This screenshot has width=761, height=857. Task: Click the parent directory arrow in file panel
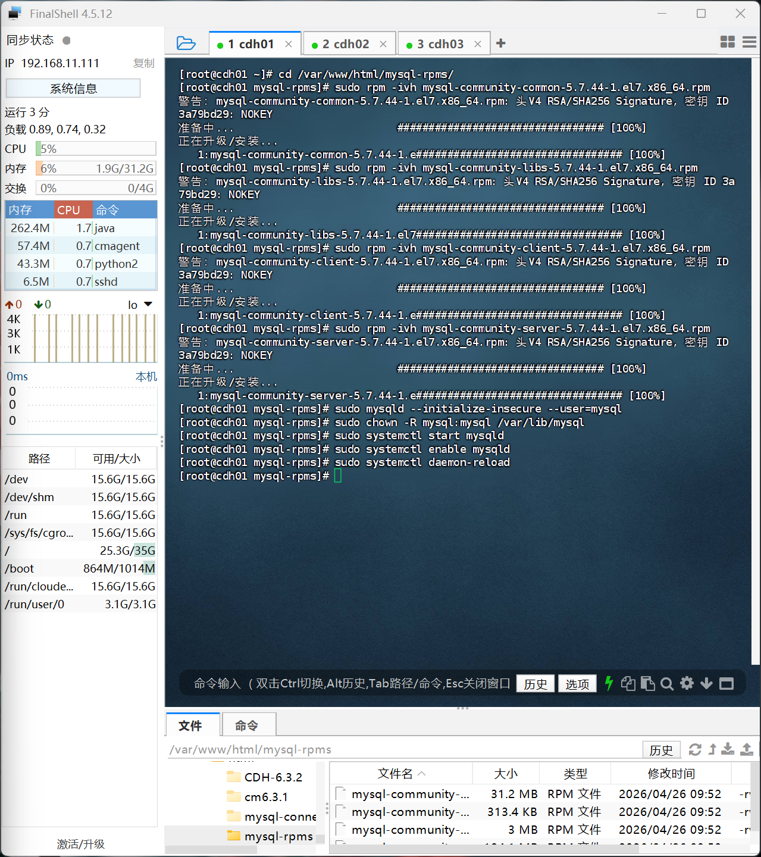[x=712, y=749]
